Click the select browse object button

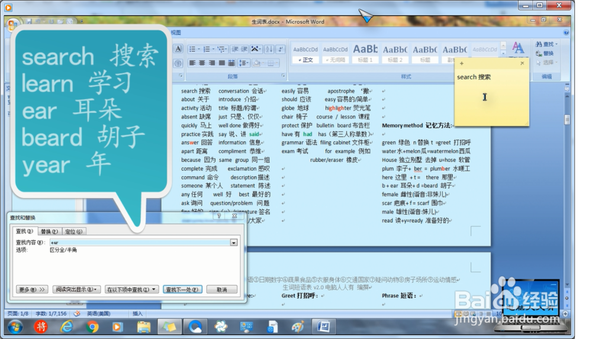click(567, 298)
